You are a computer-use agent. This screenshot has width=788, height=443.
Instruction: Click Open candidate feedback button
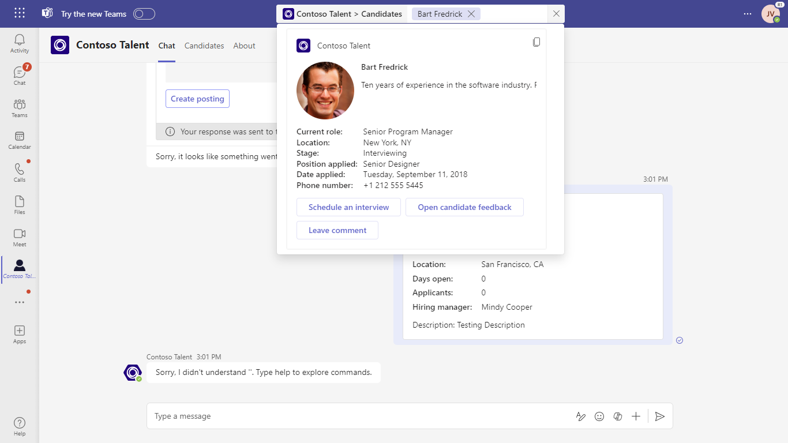(x=464, y=207)
